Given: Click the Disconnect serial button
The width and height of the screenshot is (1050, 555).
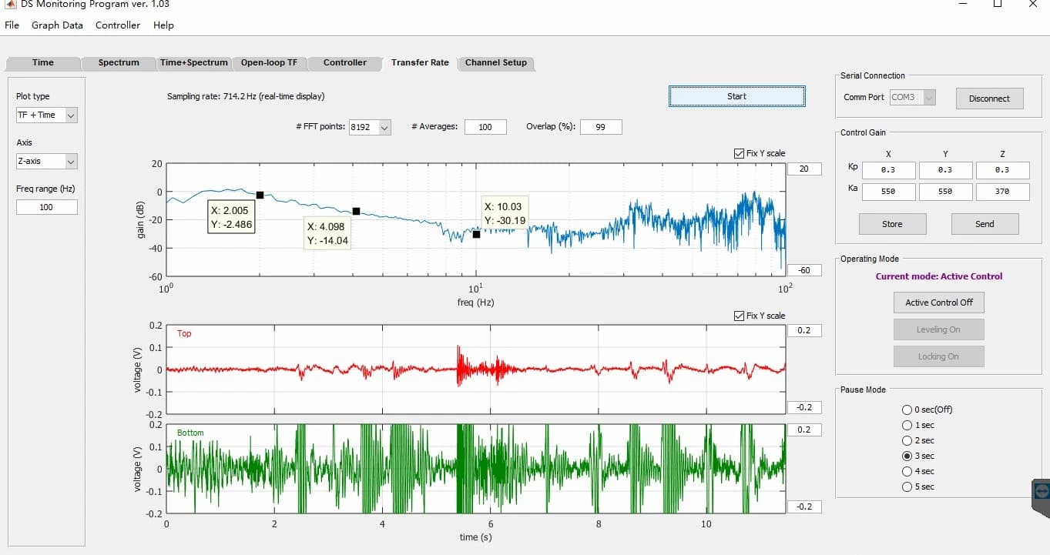Looking at the screenshot, I should 989,99.
